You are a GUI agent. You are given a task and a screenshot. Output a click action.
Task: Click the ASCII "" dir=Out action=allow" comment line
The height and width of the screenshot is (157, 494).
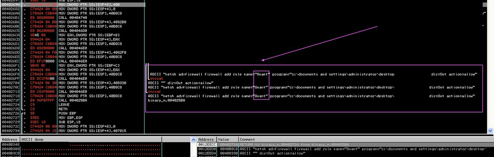point(181,83)
